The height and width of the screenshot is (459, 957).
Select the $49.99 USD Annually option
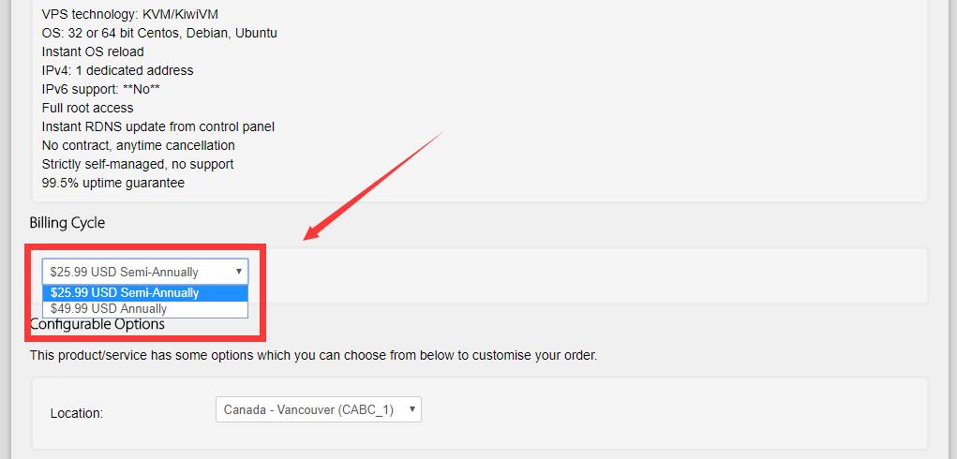[x=145, y=309]
